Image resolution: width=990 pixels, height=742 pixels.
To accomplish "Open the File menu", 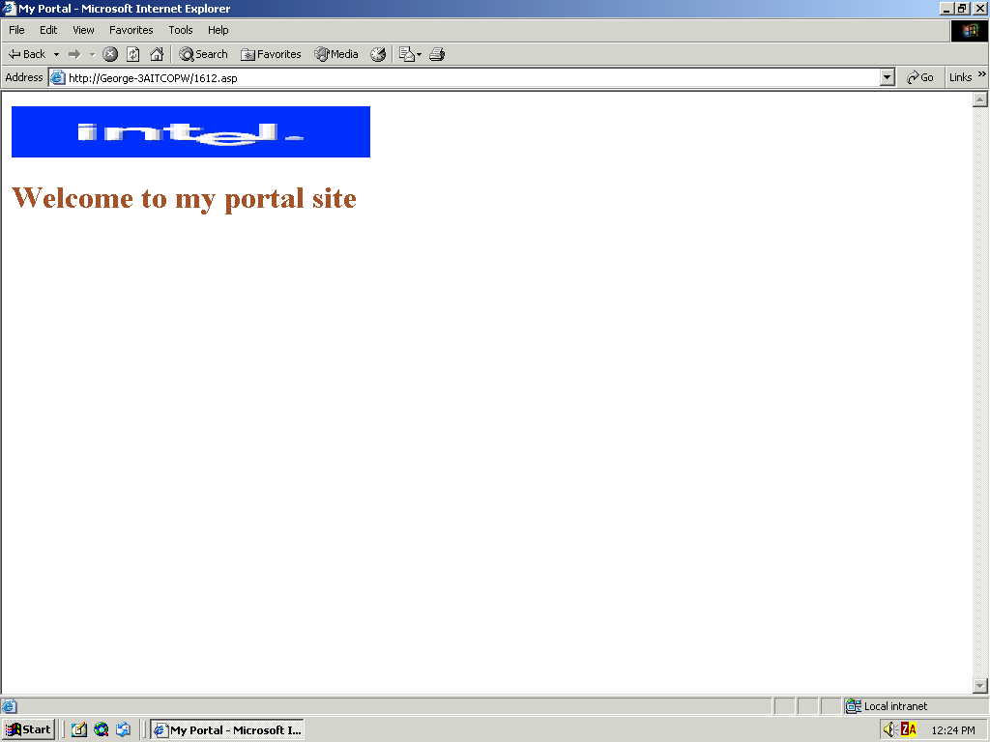I will coord(16,30).
